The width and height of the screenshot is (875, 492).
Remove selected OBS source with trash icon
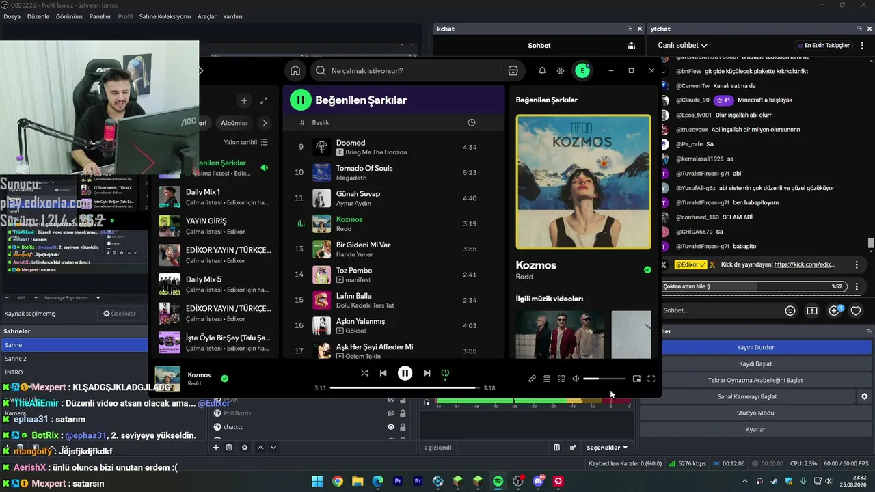229,448
